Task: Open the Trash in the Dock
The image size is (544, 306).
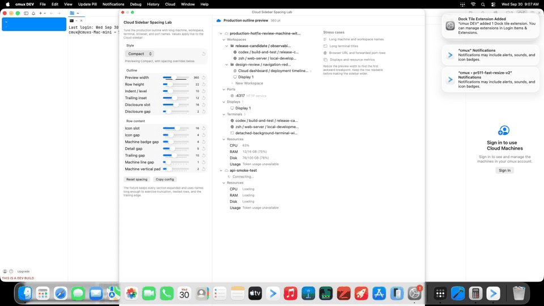Action: pyautogui.click(x=518, y=294)
